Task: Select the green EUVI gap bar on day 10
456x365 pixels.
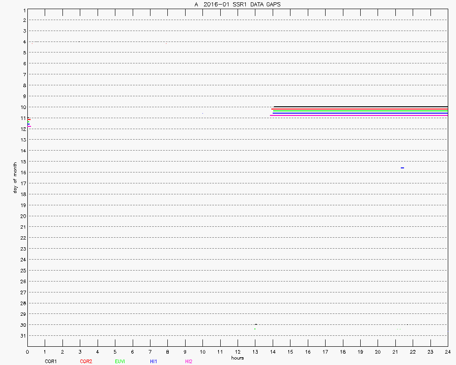Action: point(360,111)
